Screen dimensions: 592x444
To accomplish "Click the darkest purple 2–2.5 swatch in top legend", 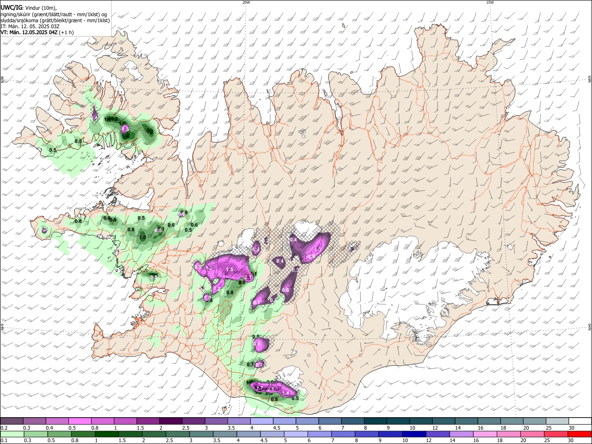I will (170, 421).
